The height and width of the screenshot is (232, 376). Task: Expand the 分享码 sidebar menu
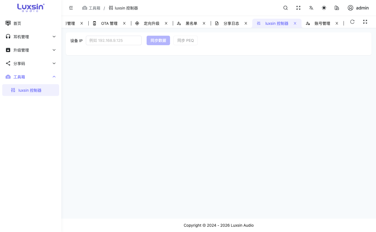[31, 63]
